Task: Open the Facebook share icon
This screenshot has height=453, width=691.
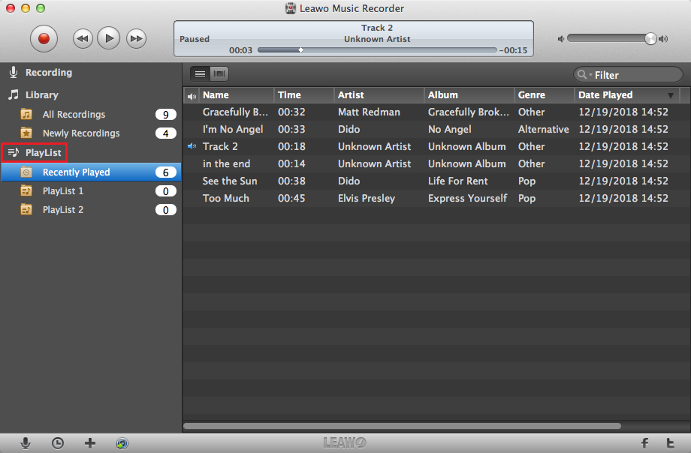Action: click(x=644, y=443)
